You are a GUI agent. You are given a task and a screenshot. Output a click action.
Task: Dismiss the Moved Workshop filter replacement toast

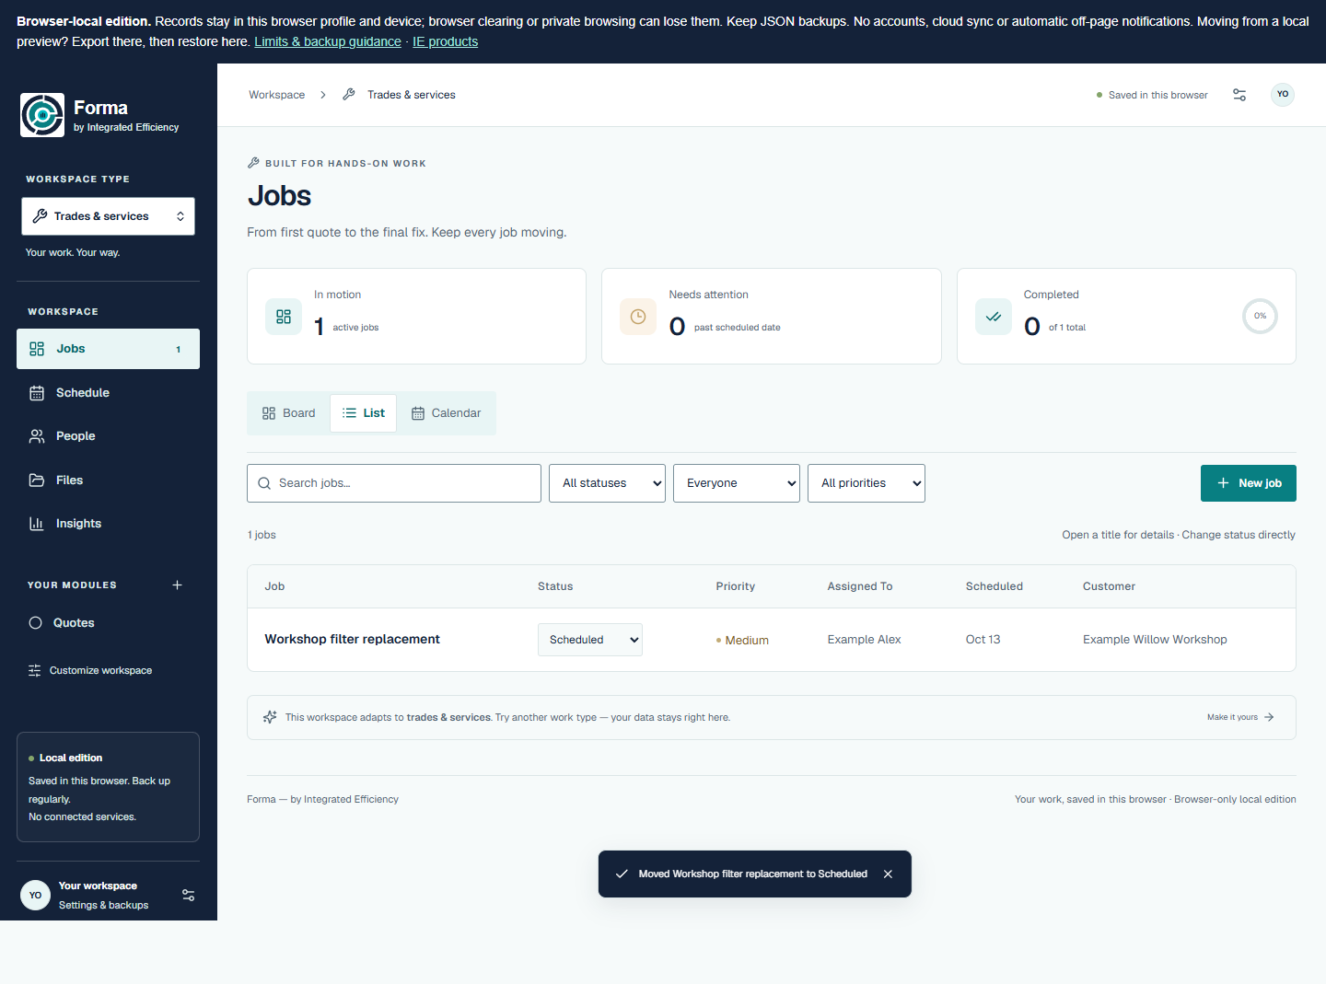[888, 874]
